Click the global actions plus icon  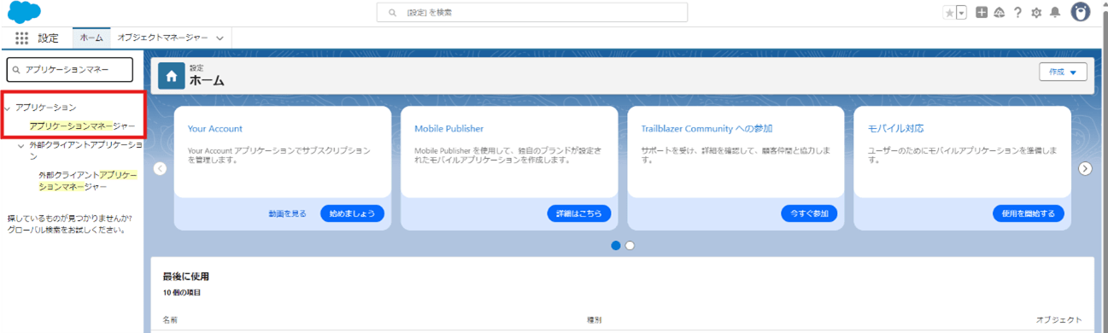pos(982,13)
